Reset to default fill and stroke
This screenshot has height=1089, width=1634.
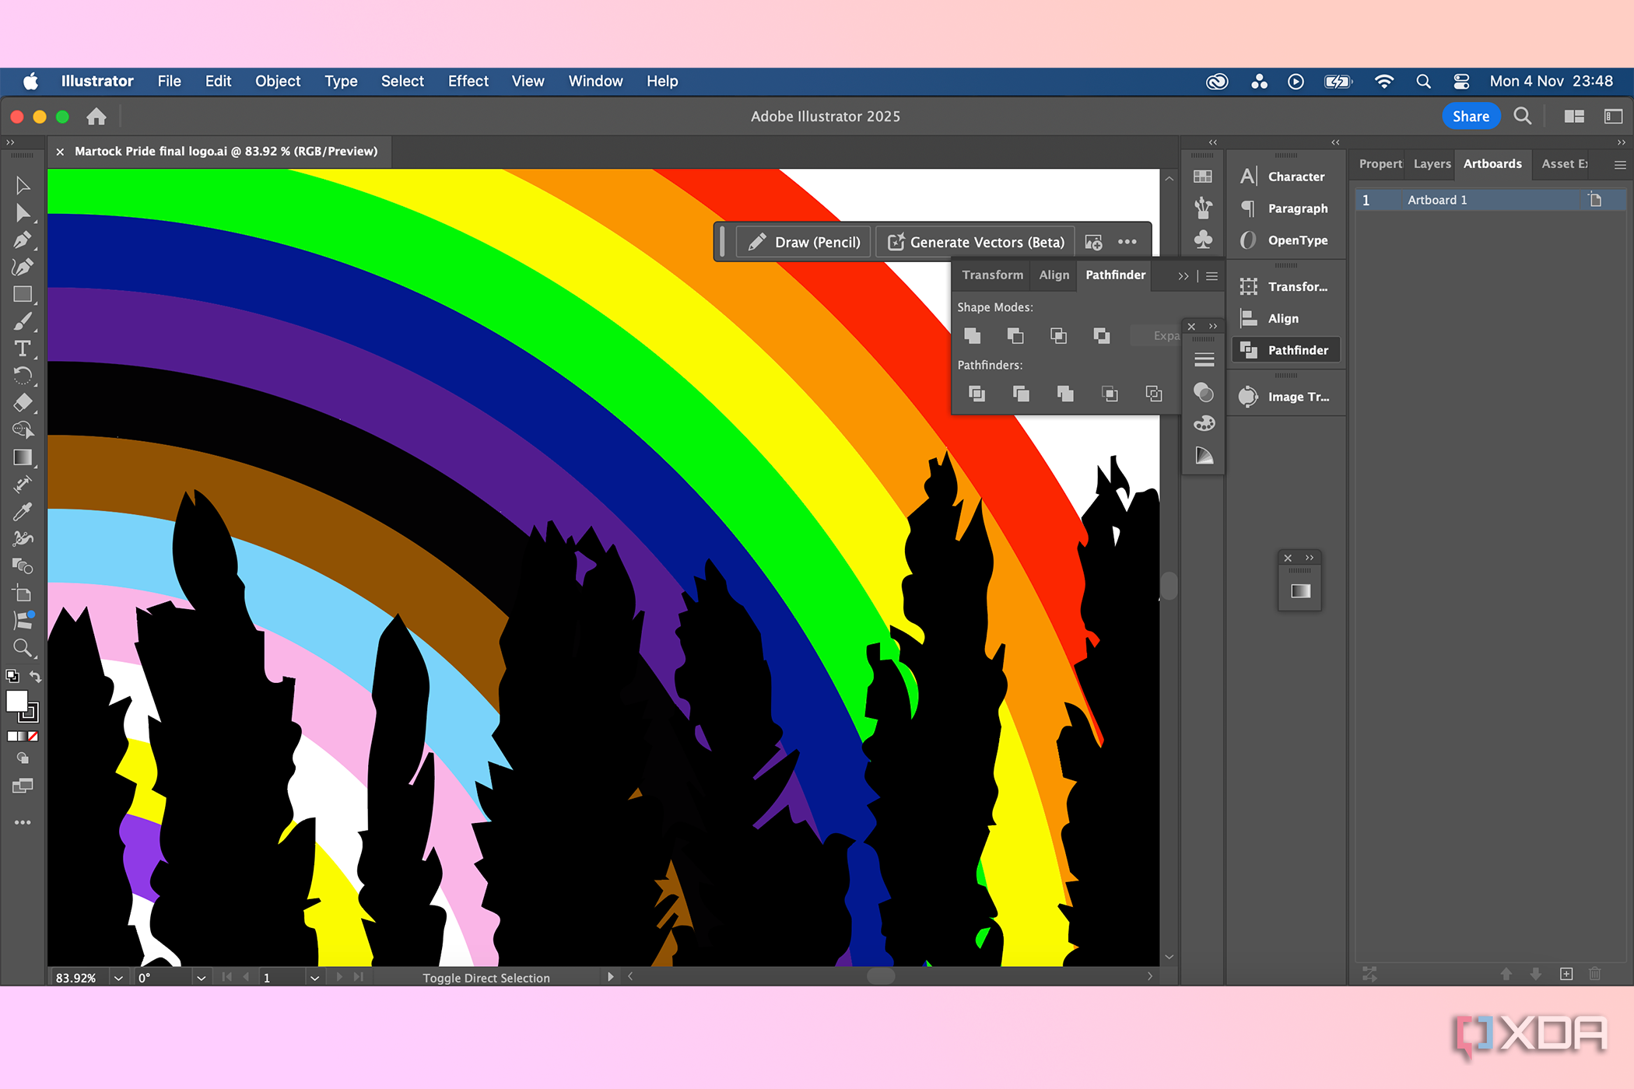coord(12,677)
